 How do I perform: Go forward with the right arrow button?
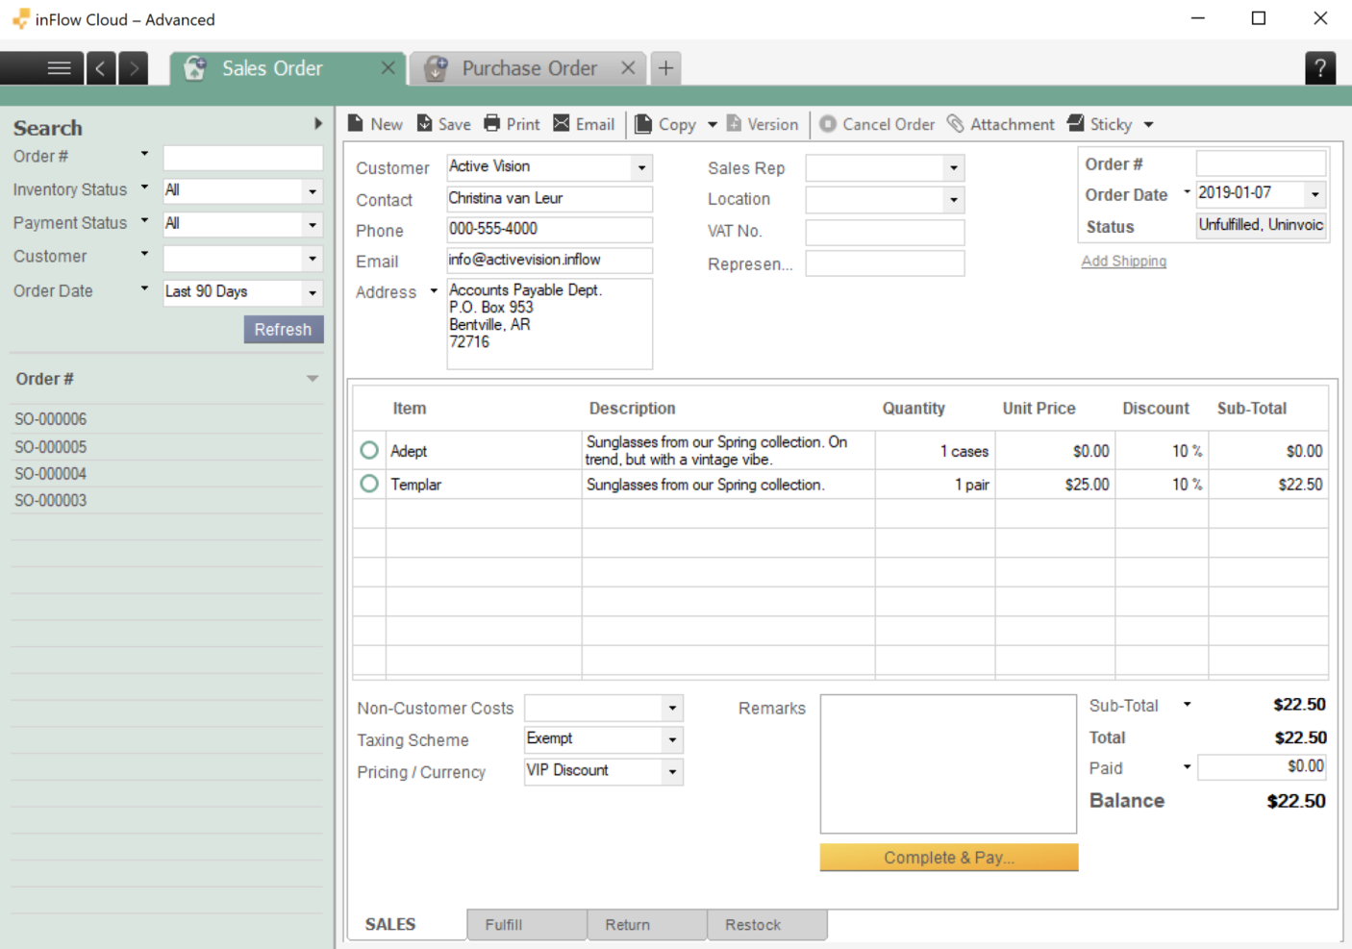(x=134, y=68)
